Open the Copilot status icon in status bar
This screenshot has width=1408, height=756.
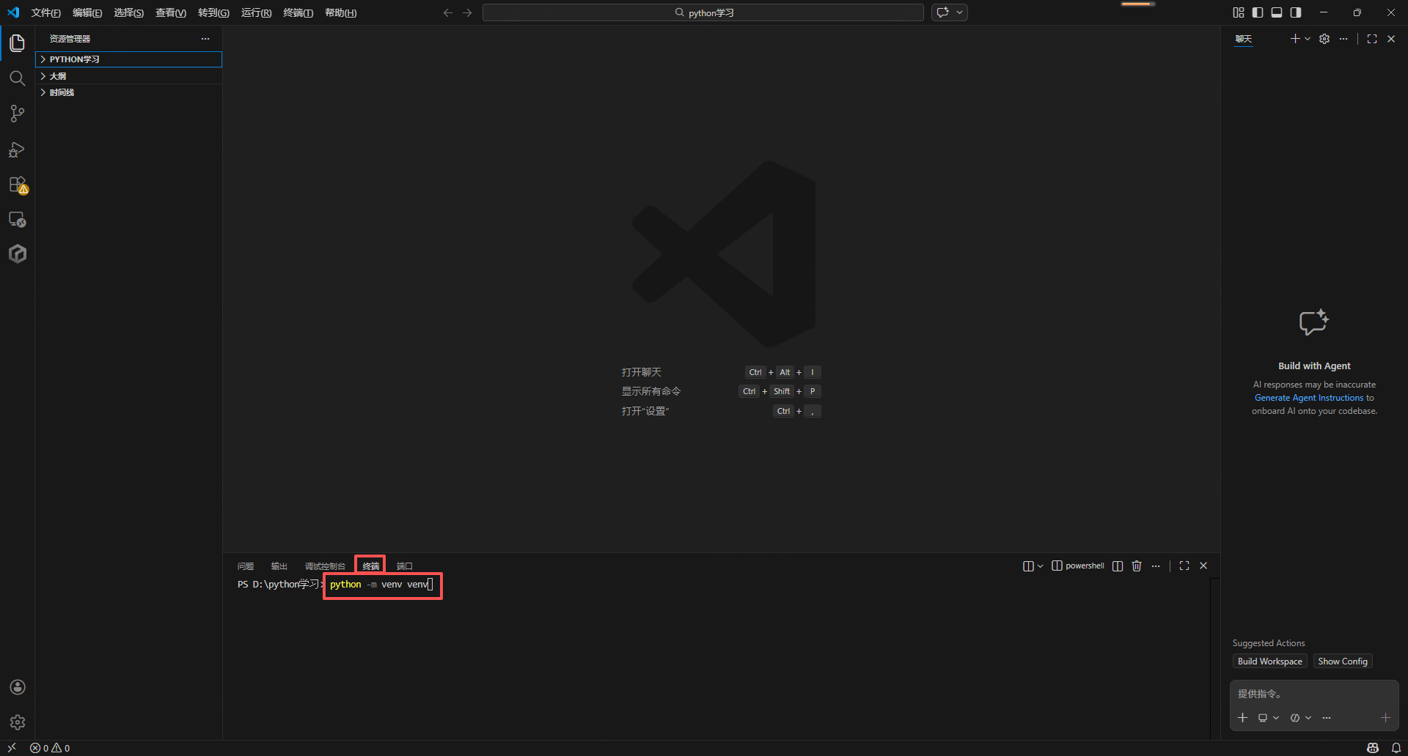coord(1373,748)
